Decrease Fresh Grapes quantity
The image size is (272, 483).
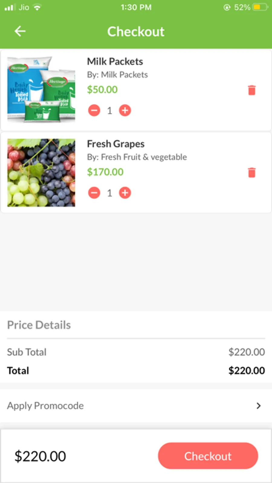[x=94, y=193]
